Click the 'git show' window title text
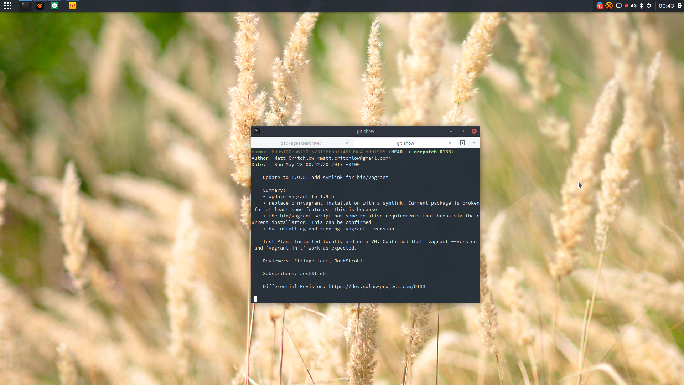684x385 pixels. click(x=366, y=131)
